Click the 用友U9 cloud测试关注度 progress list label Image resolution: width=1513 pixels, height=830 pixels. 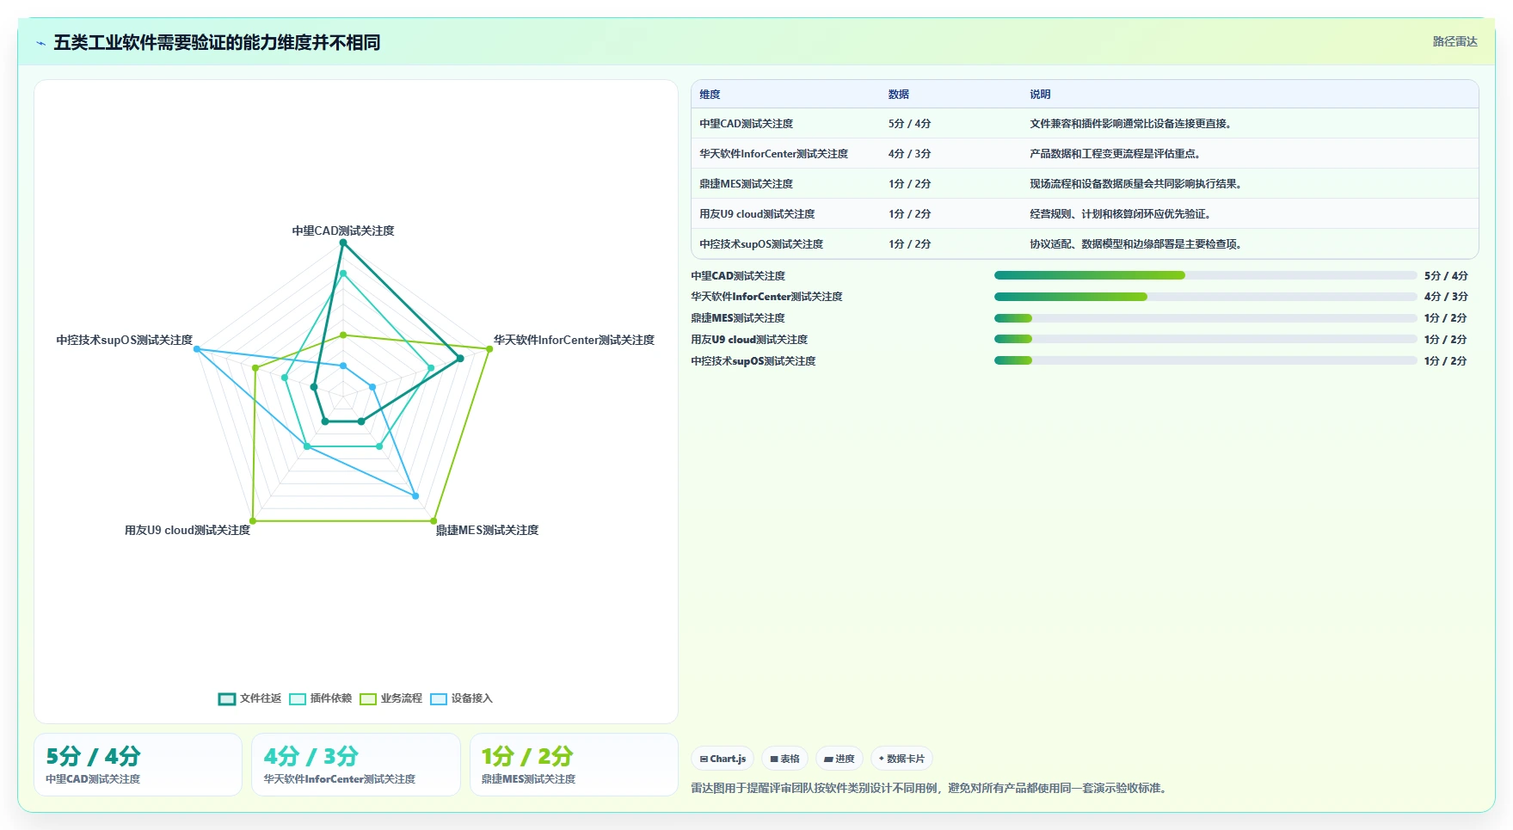coord(749,340)
